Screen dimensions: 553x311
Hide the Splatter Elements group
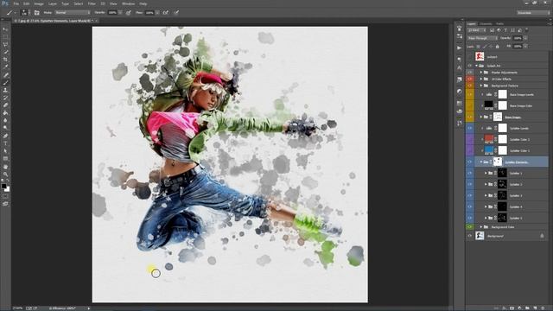click(470, 162)
